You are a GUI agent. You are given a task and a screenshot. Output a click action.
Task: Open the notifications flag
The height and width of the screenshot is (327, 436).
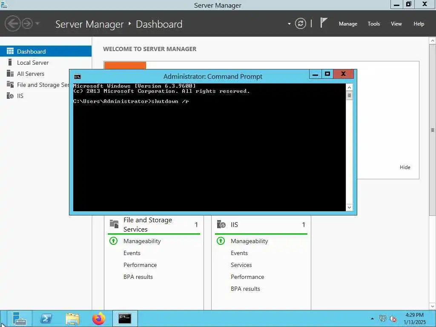(x=324, y=23)
